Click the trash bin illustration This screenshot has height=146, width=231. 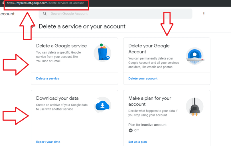pyautogui.click(x=103, y=52)
